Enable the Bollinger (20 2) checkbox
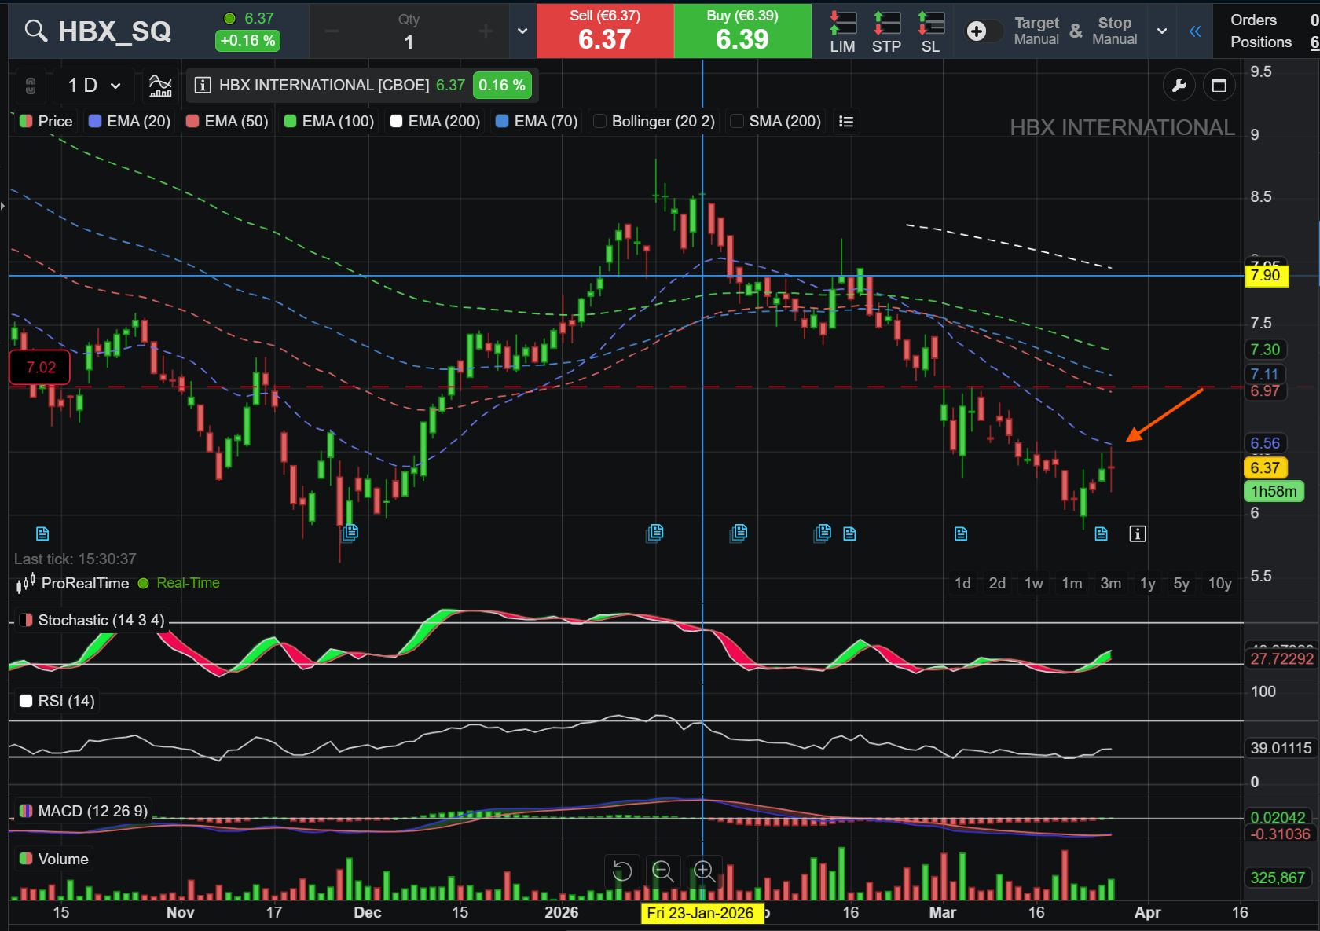The width and height of the screenshot is (1320, 931). click(x=599, y=121)
